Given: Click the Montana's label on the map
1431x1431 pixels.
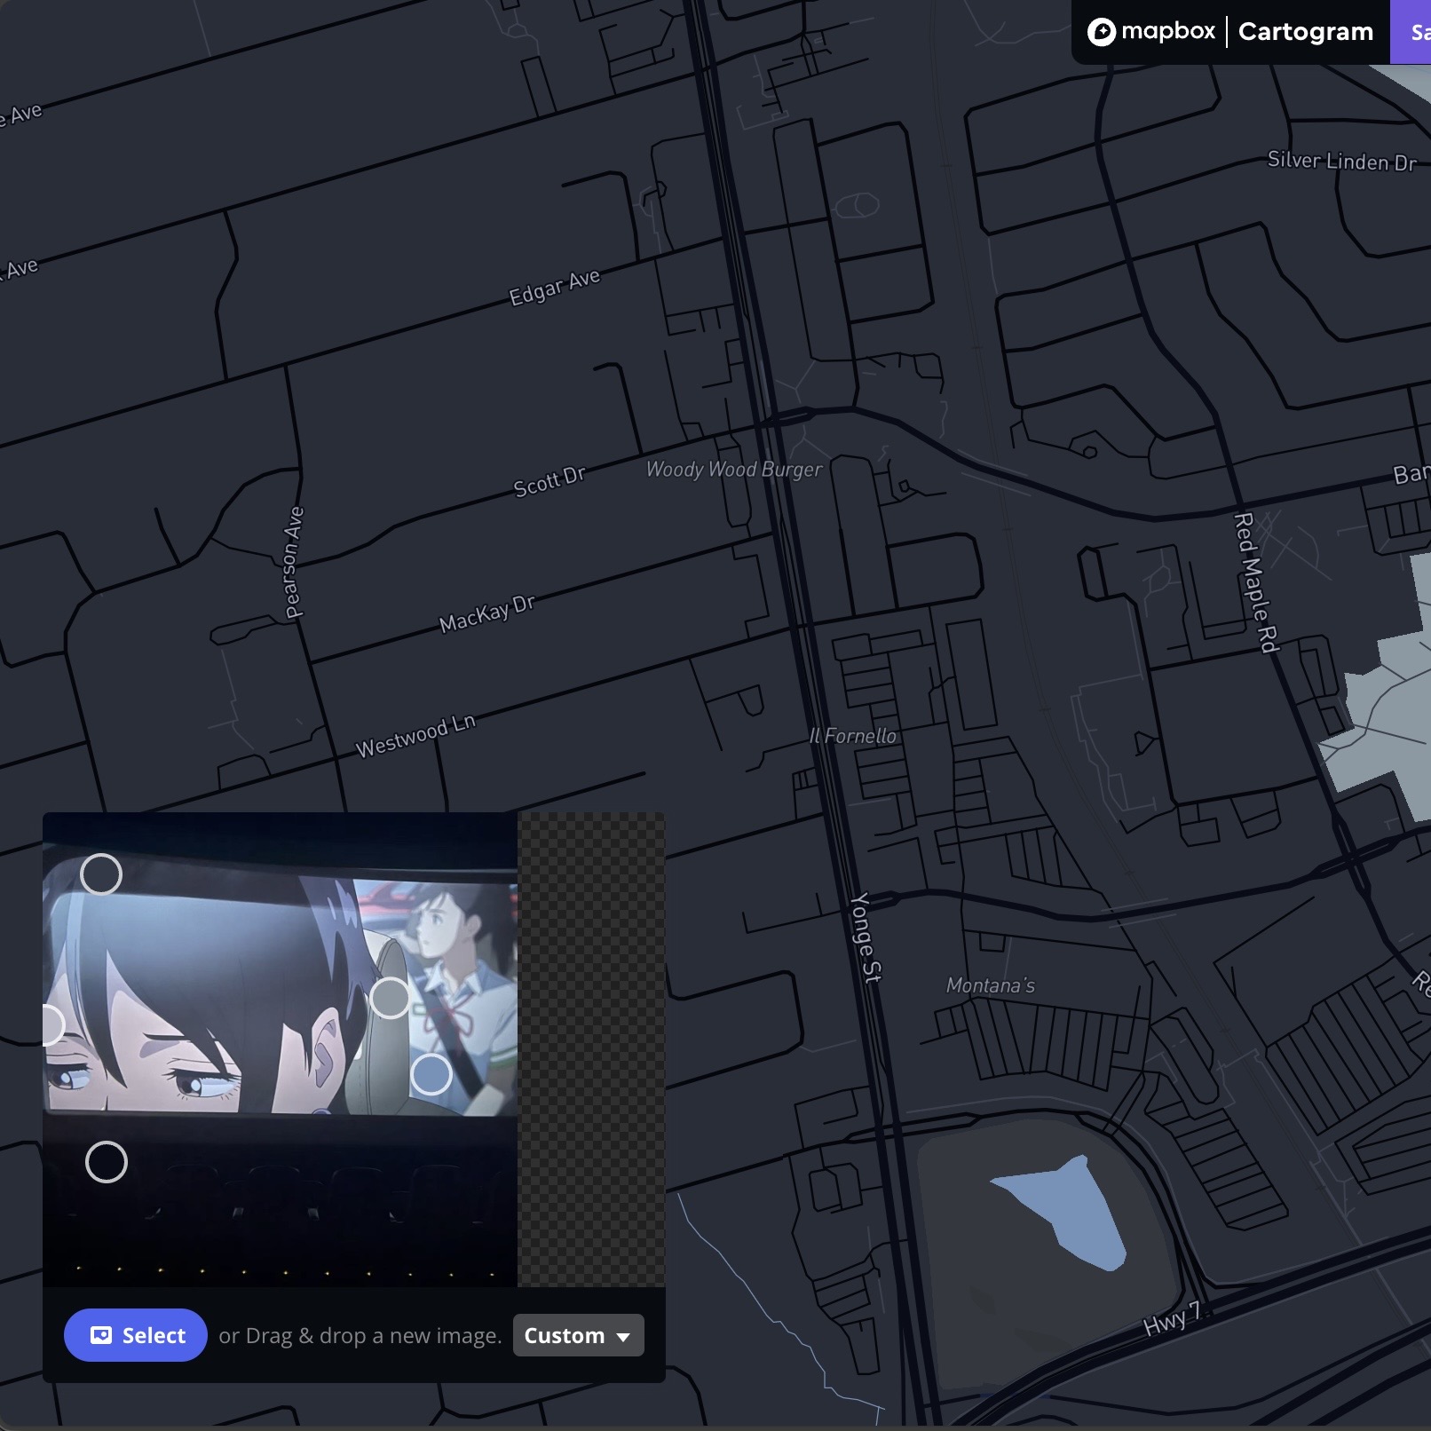Looking at the screenshot, I should click(991, 984).
